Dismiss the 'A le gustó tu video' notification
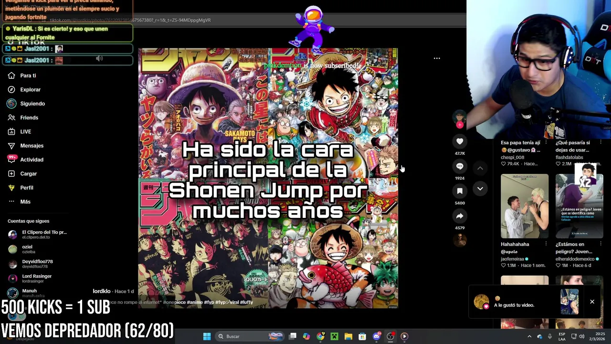 [x=592, y=302]
